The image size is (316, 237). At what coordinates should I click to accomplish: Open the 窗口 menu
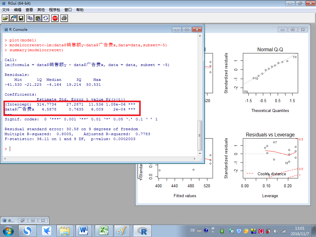pos(68,10)
